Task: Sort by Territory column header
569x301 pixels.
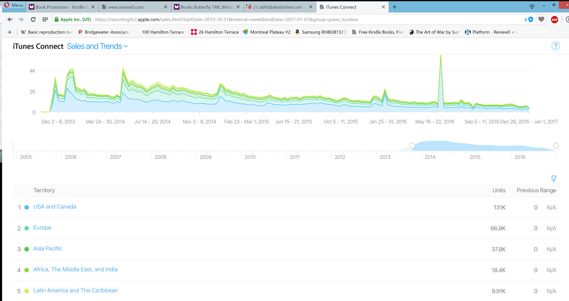Action: (44, 190)
